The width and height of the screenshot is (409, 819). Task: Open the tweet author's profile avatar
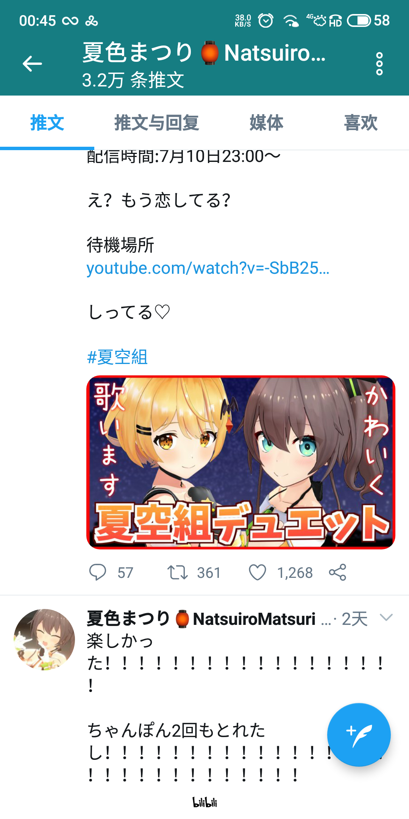[x=44, y=640]
